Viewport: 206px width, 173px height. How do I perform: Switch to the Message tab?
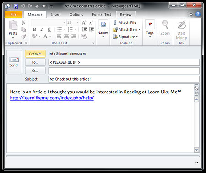tap(35, 15)
